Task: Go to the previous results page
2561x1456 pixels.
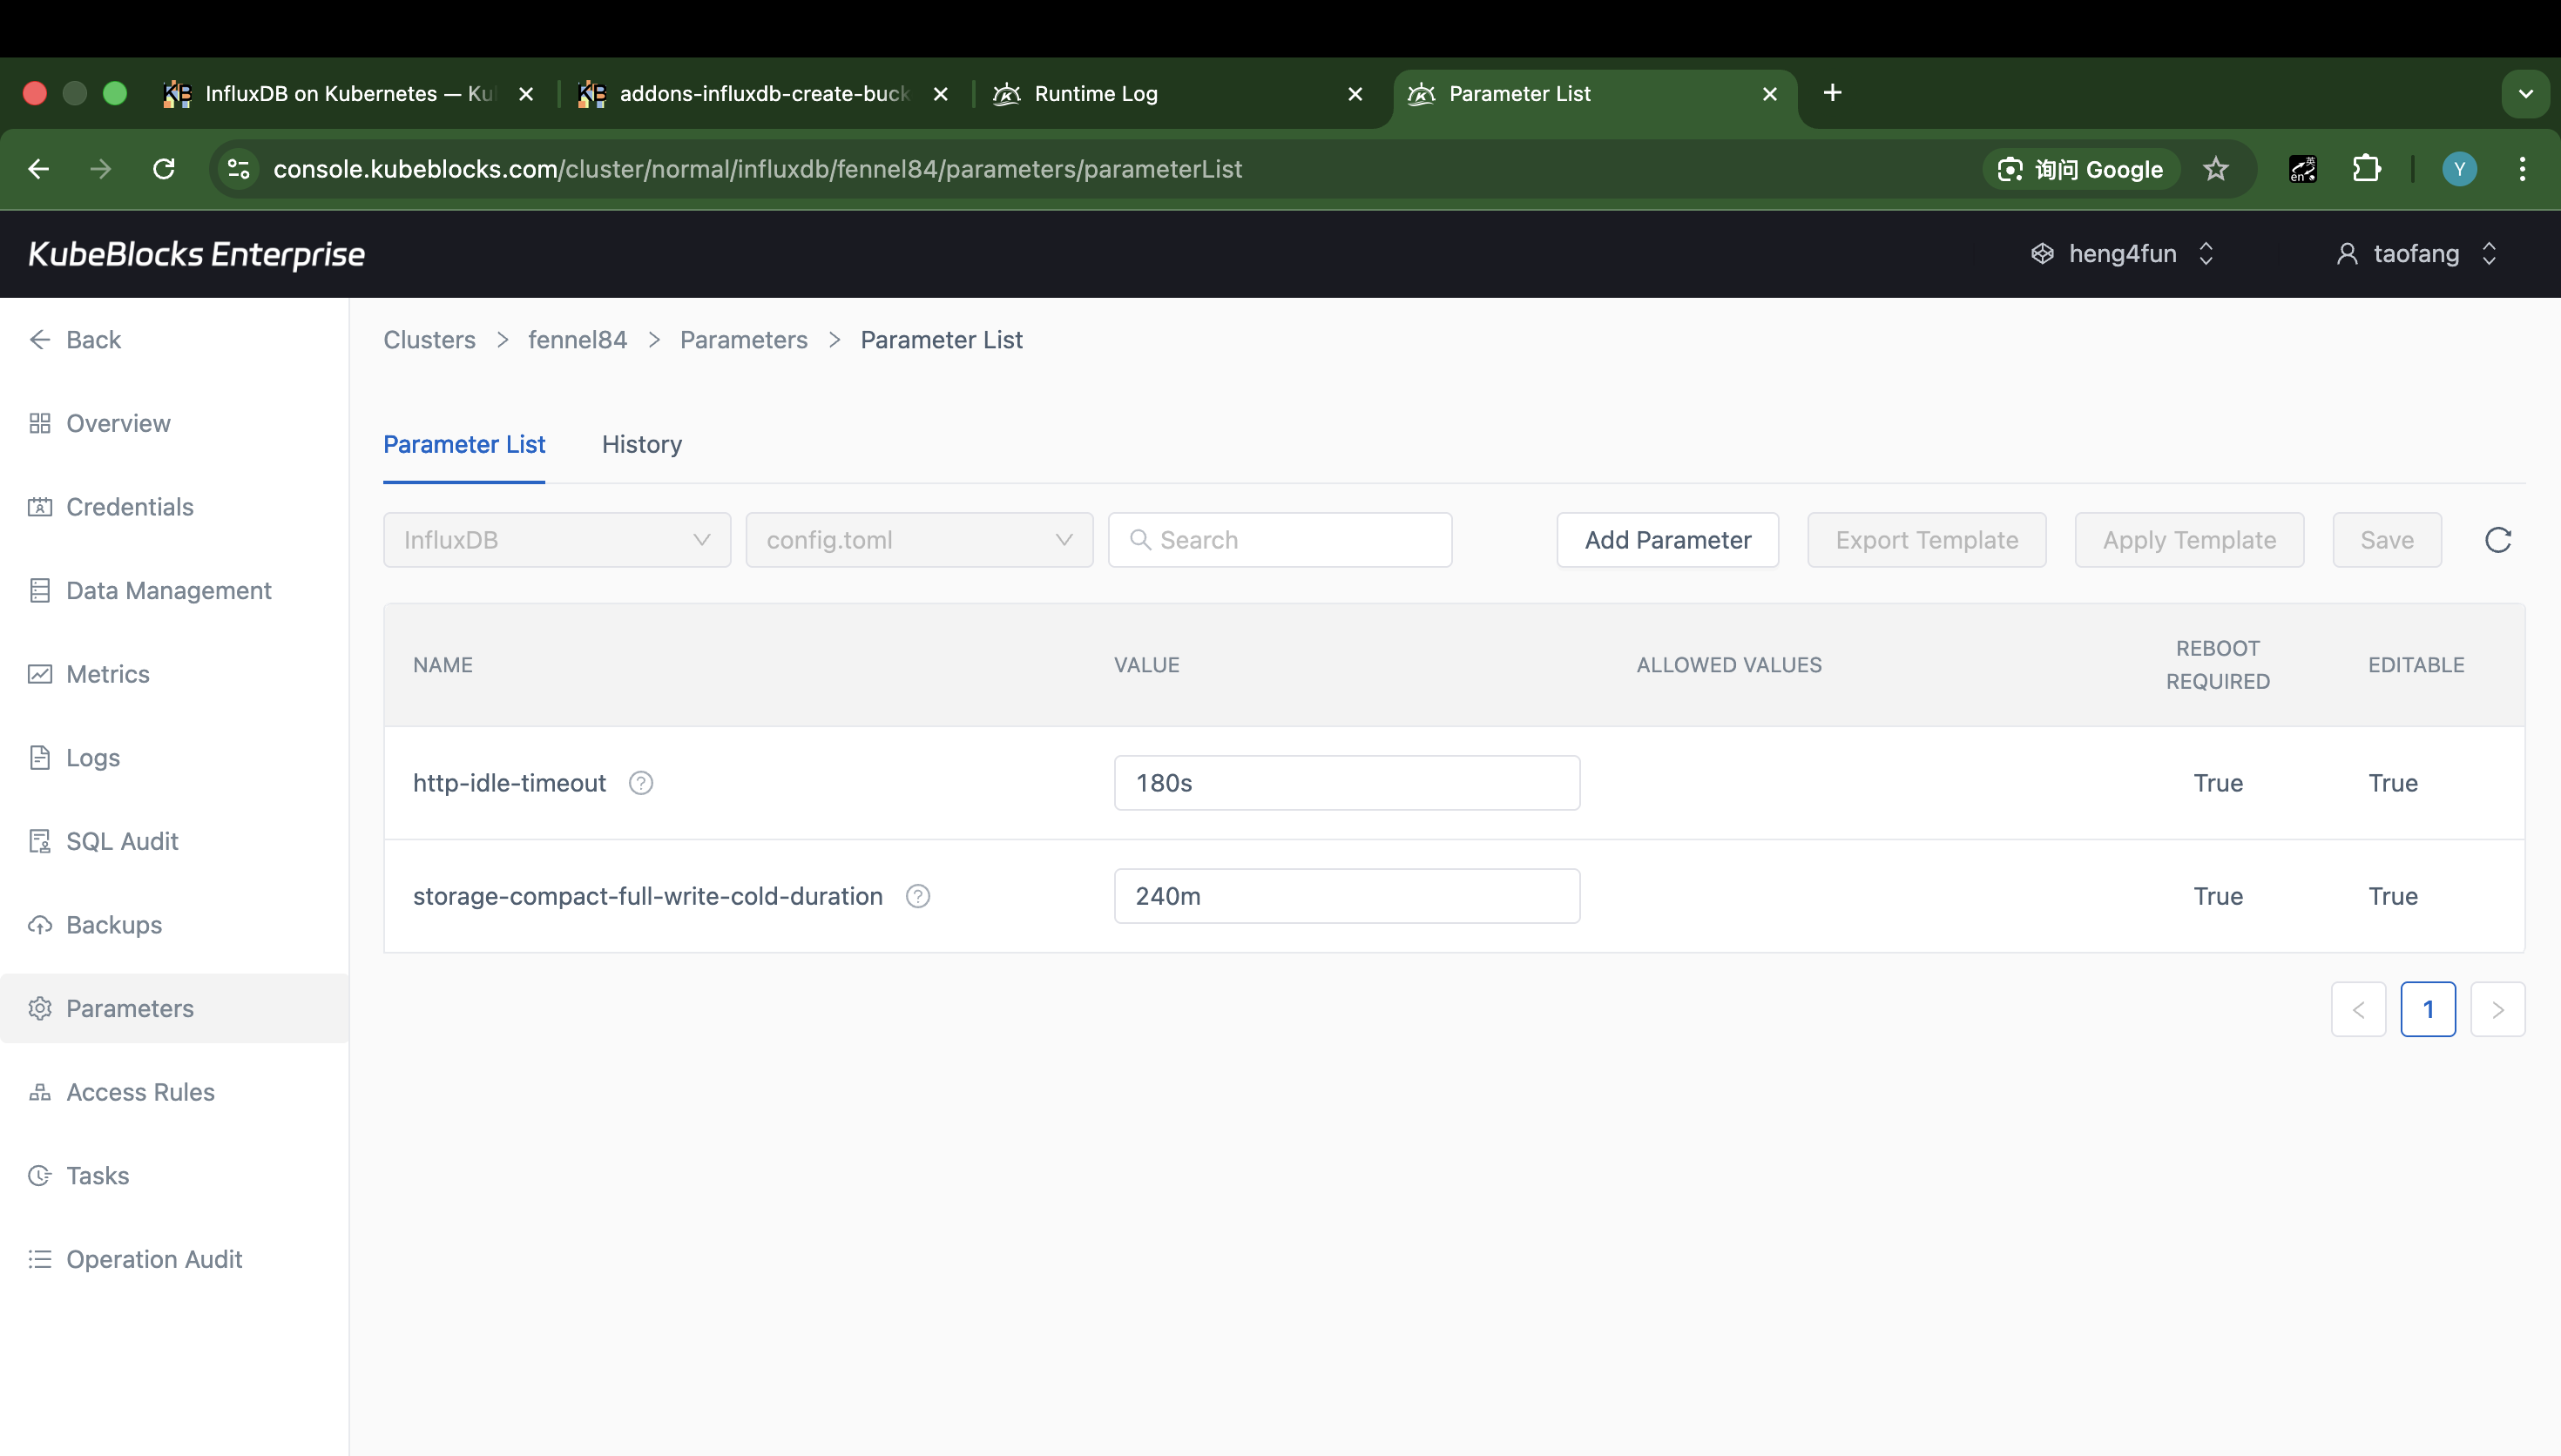Action: [2358, 1009]
